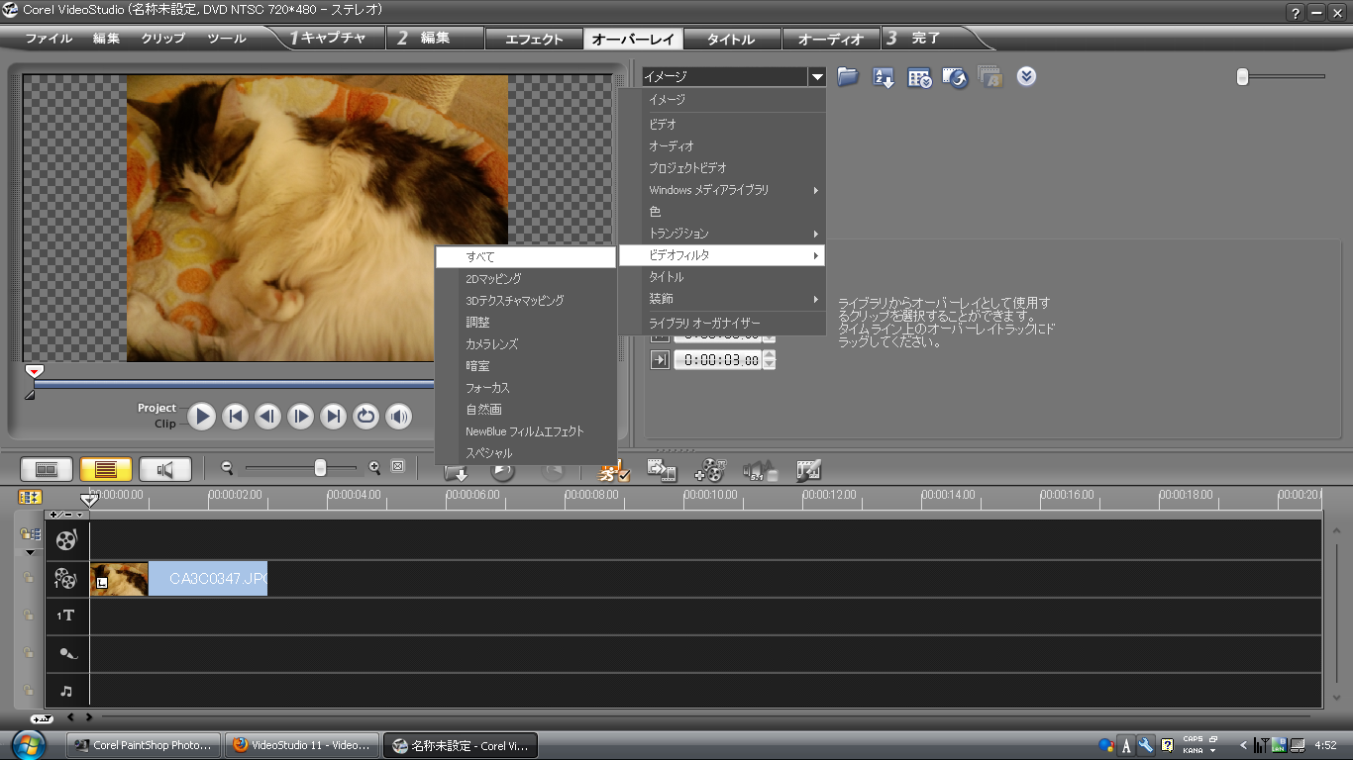Zoom out the timeline with the minus magnifier
Viewport: 1353px width, 760px height.
point(227,467)
